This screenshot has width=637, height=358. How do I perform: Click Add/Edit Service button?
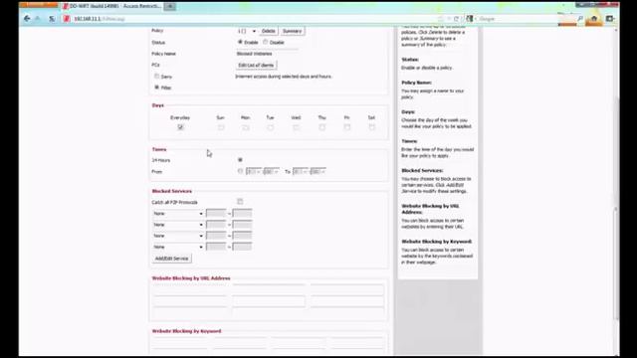[x=172, y=259]
